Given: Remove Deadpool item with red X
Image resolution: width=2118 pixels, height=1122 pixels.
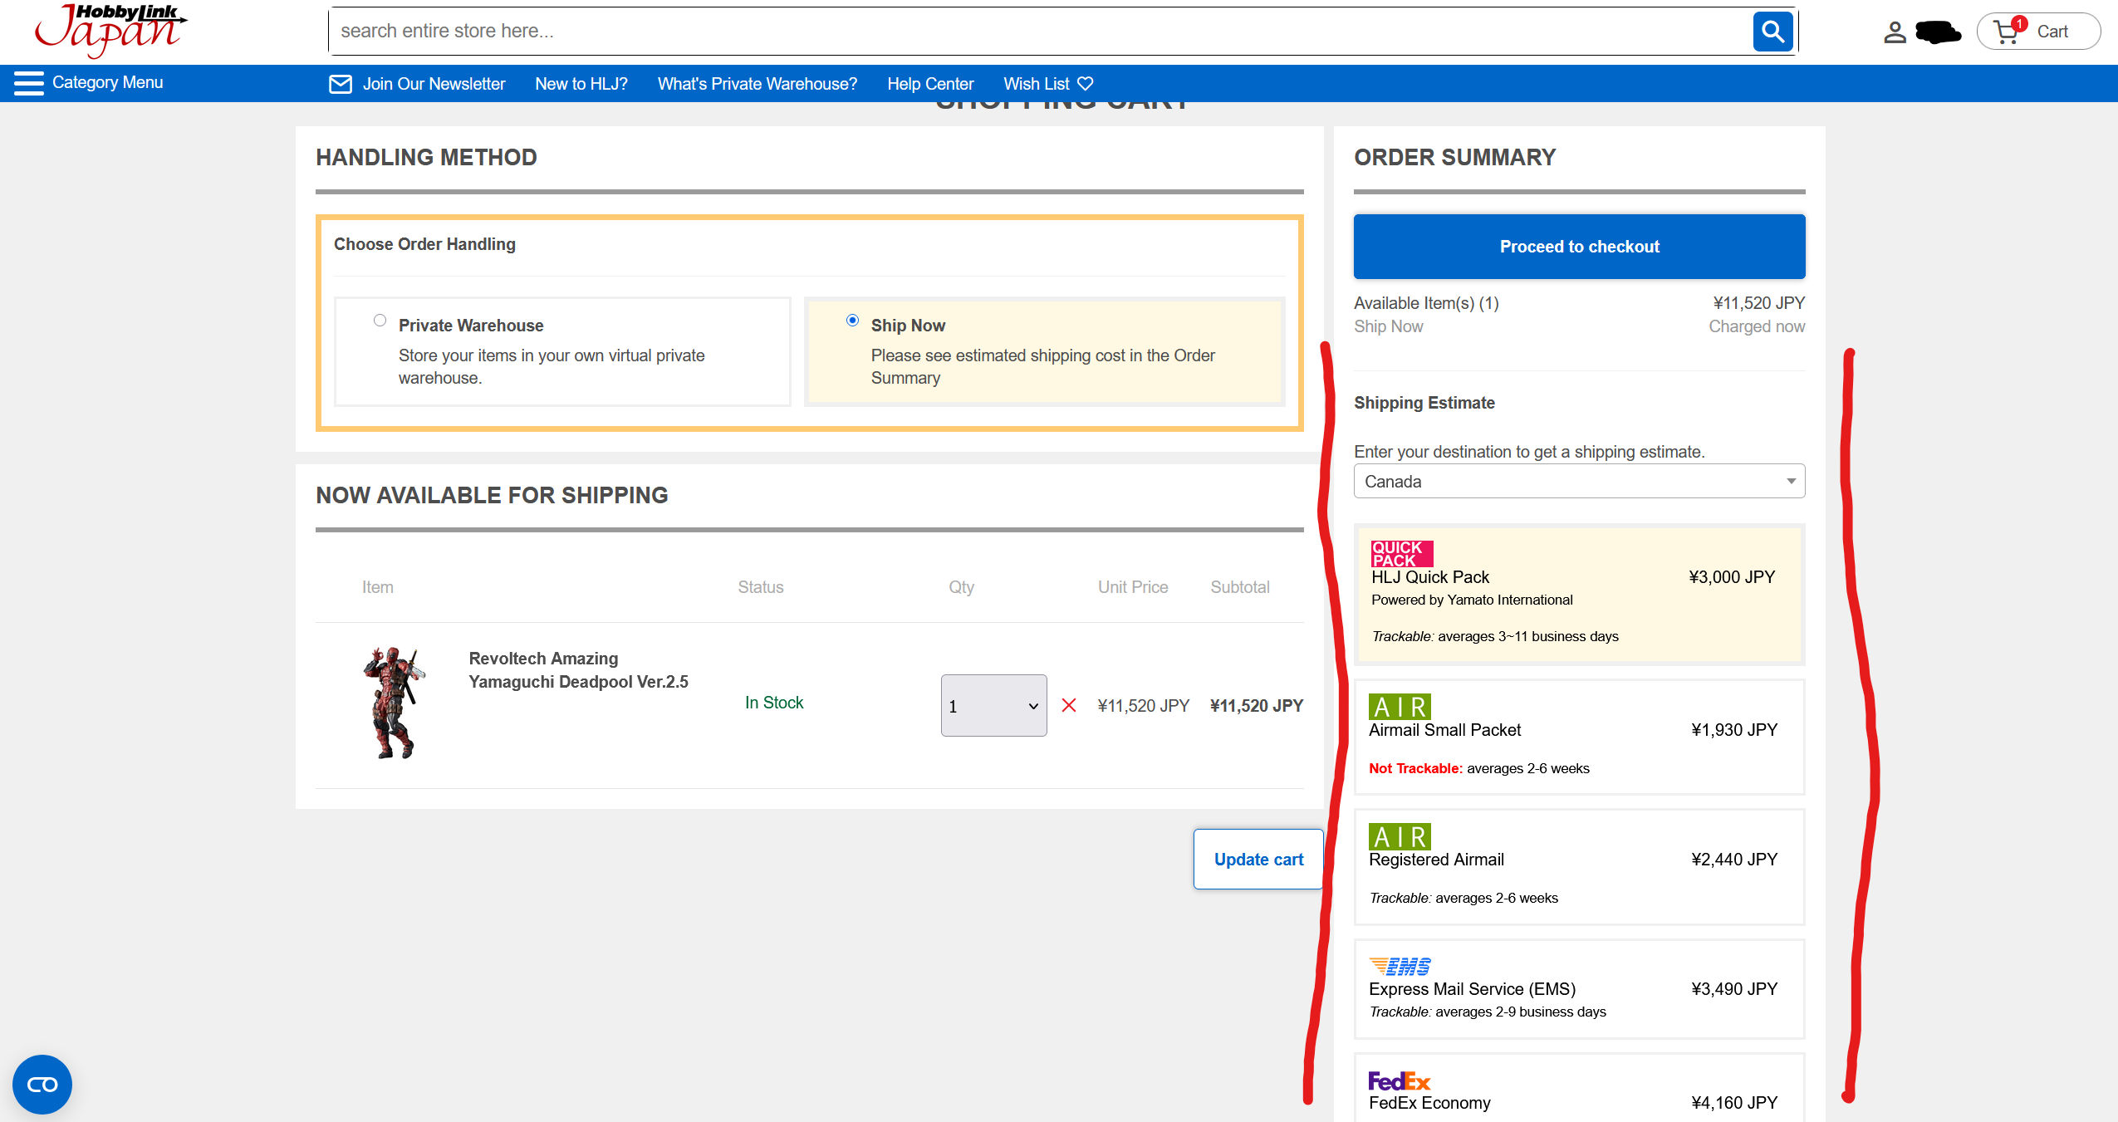Looking at the screenshot, I should tap(1069, 705).
